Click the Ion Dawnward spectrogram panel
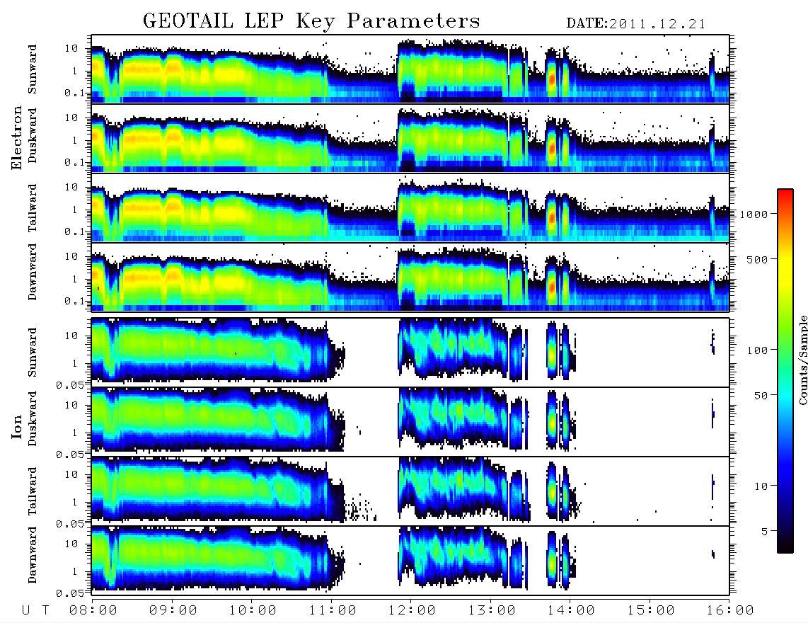 (x=410, y=560)
